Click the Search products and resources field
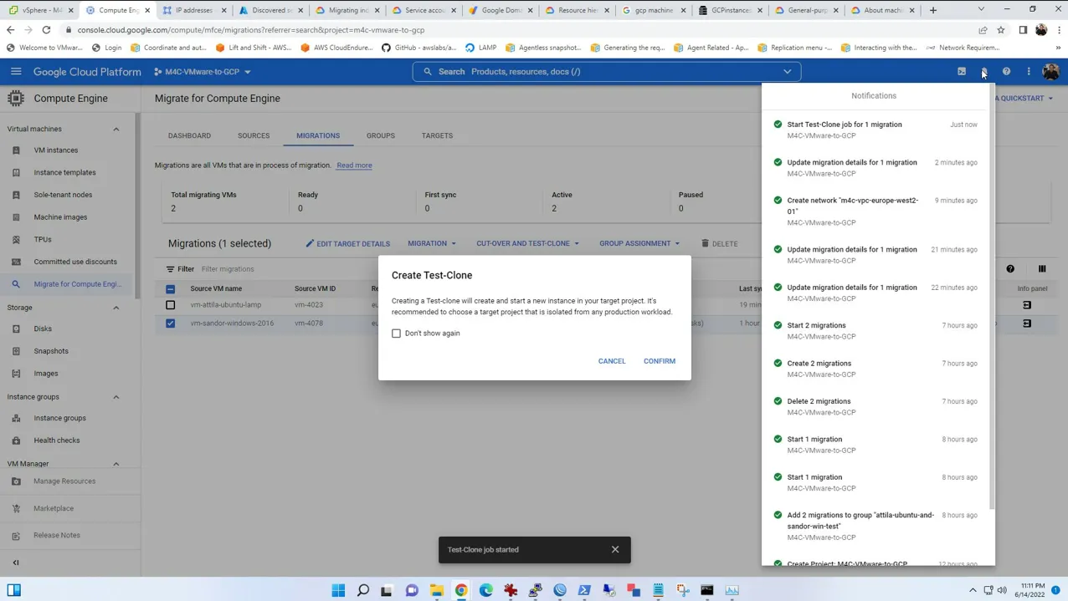The image size is (1068, 601). pos(607,72)
